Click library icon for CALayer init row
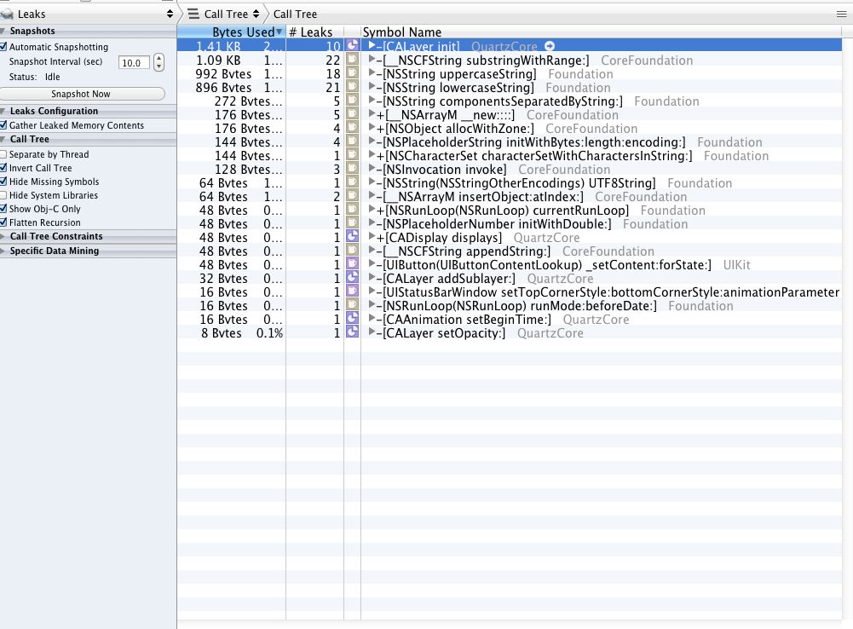The image size is (853, 629). point(353,46)
